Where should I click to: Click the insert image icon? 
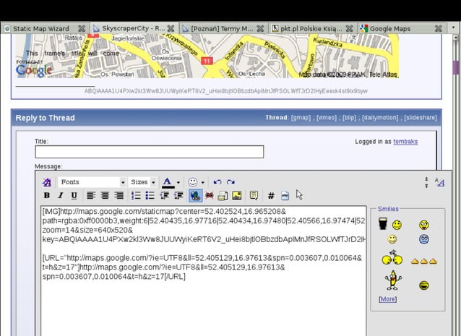click(236, 195)
